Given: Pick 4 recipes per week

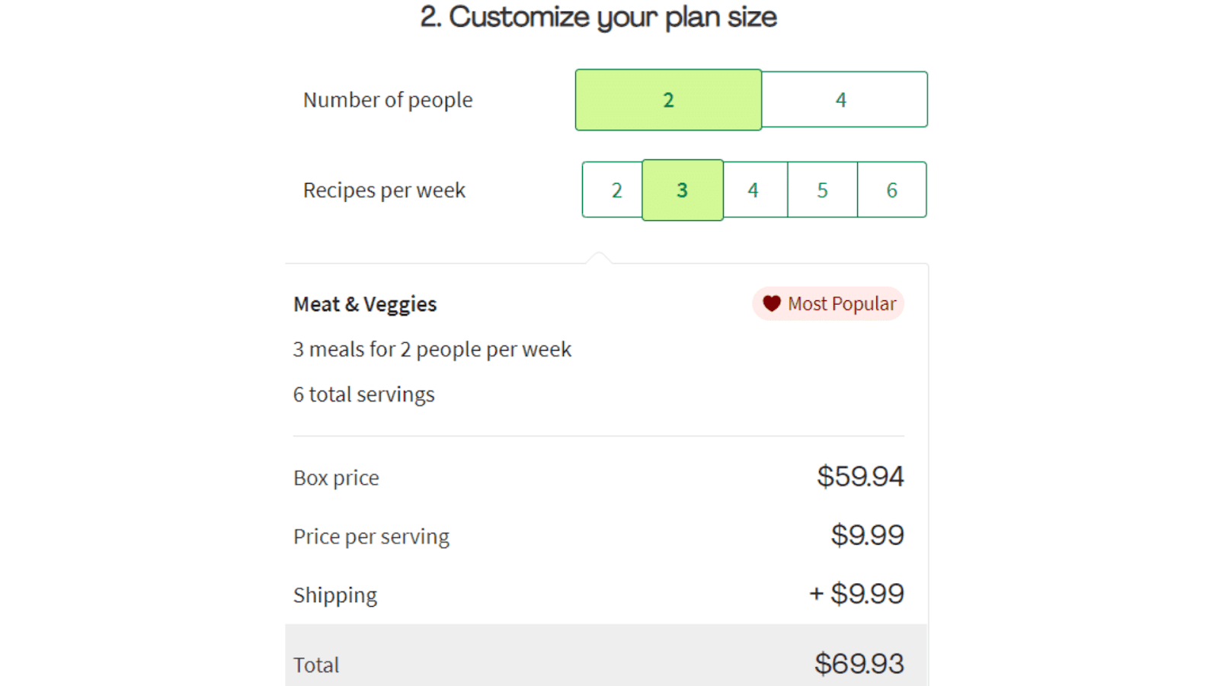Looking at the screenshot, I should pos(755,190).
